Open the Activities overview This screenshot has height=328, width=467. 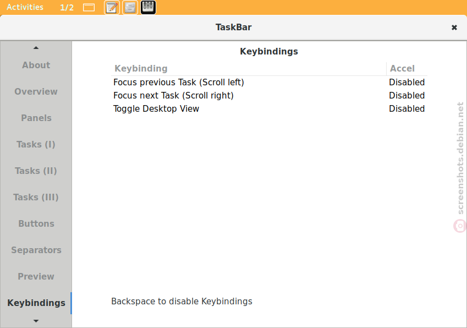click(25, 7)
